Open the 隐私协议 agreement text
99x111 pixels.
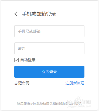[x=46, y=103]
